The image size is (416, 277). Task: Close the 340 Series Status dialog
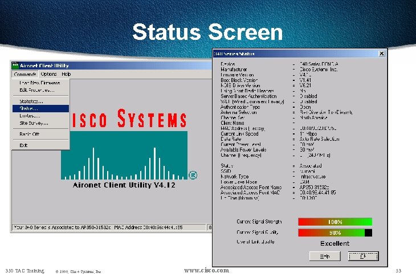click(x=381, y=54)
